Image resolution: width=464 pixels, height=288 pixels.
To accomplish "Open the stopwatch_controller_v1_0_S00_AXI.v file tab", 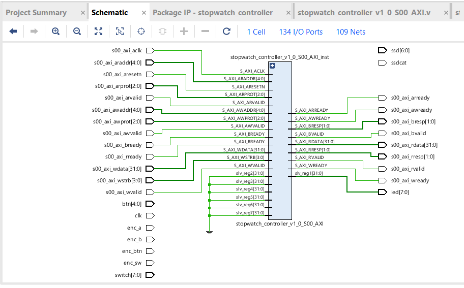I will click(364, 13).
